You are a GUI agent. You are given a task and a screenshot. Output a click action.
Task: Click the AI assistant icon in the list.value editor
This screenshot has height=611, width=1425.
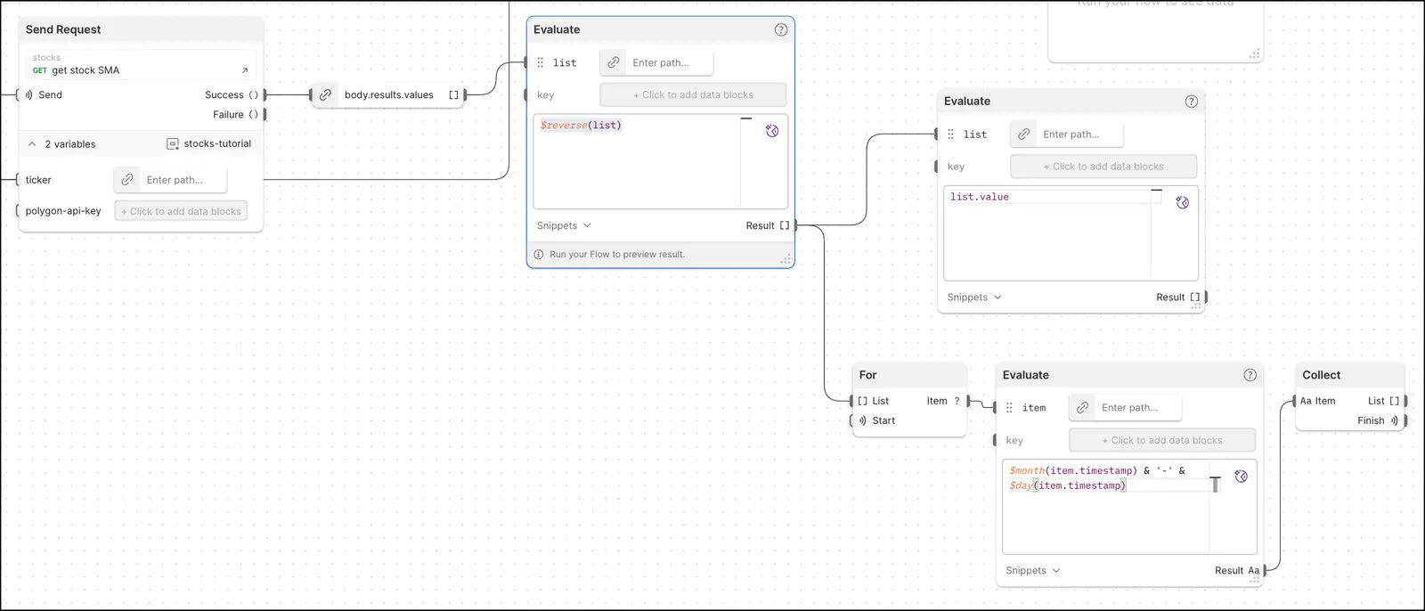tap(1183, 203)
